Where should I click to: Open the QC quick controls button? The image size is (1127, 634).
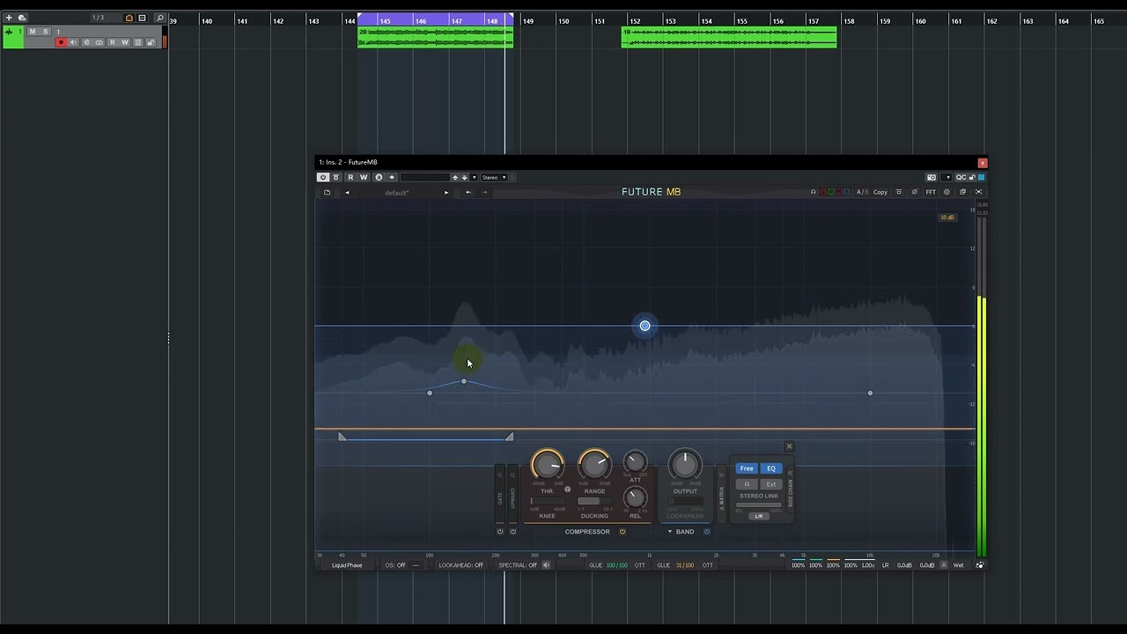click(x=961, y=177)
